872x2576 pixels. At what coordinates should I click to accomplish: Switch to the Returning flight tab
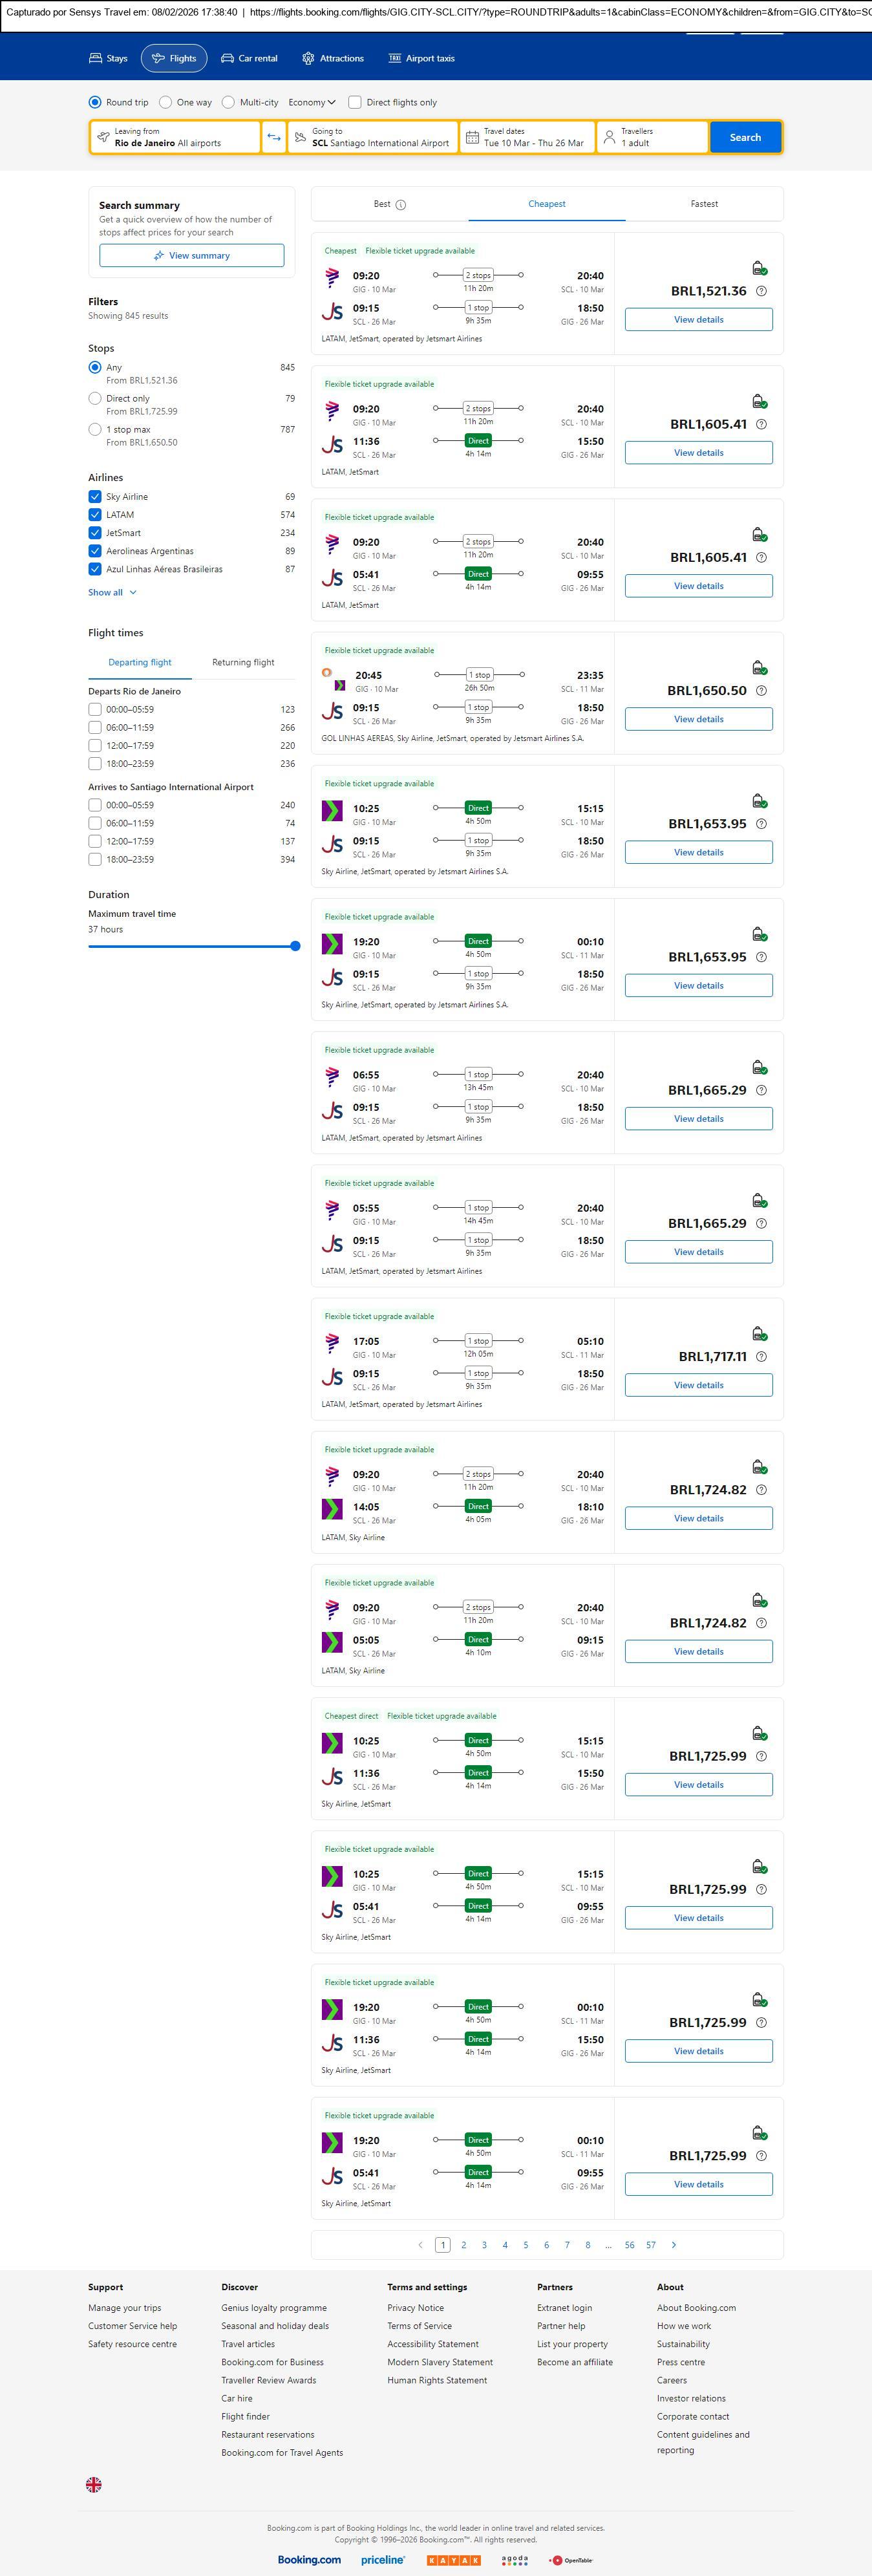pos(243,662)
